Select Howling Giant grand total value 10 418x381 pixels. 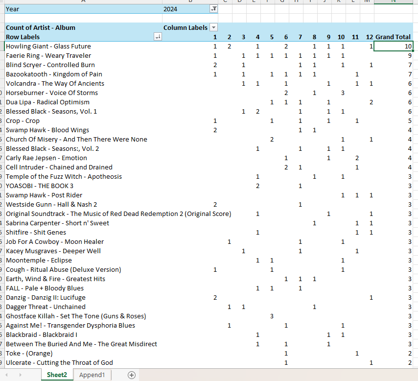coord(394,46)
